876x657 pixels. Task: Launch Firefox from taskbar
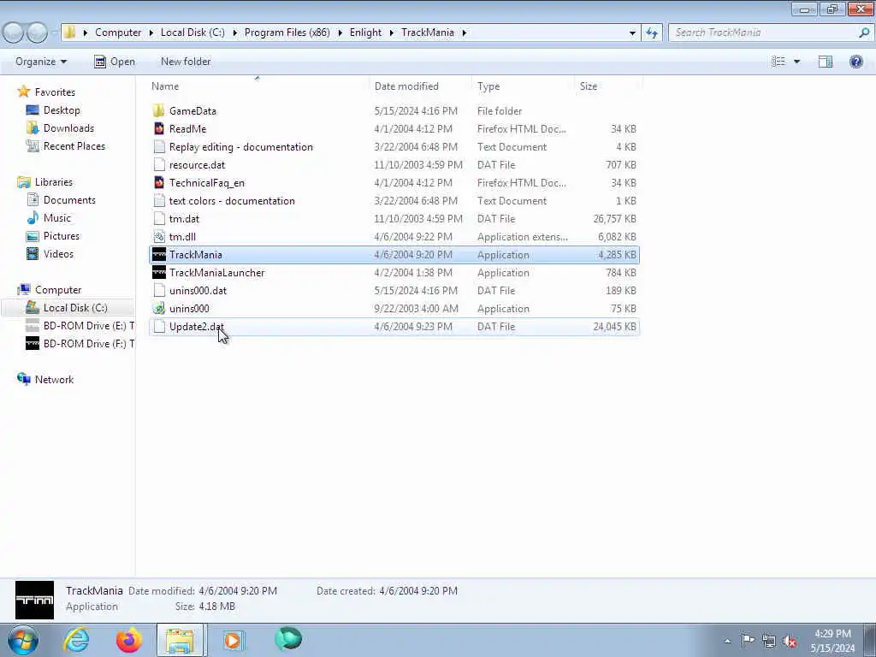(x=128, y=640)
